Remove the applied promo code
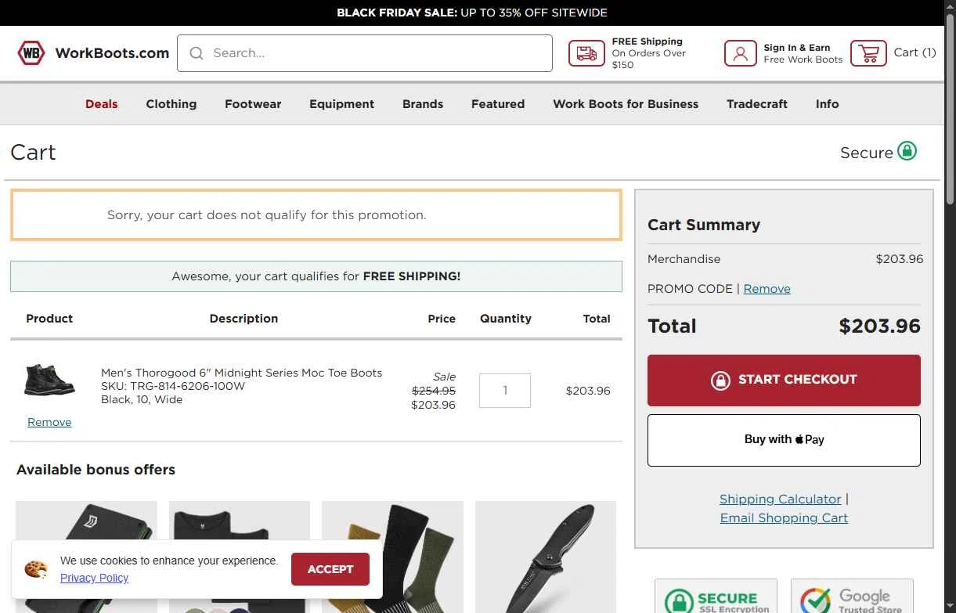This screenshot has width=956, height=613. click(767, 289)
